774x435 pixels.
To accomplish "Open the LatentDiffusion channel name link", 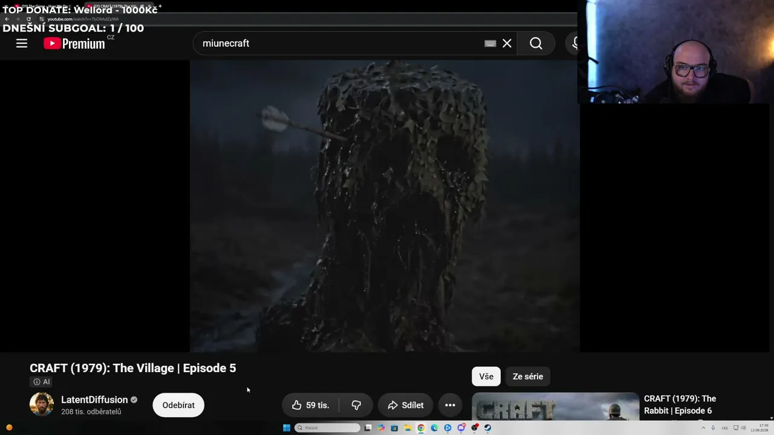I will pos(94,399).
